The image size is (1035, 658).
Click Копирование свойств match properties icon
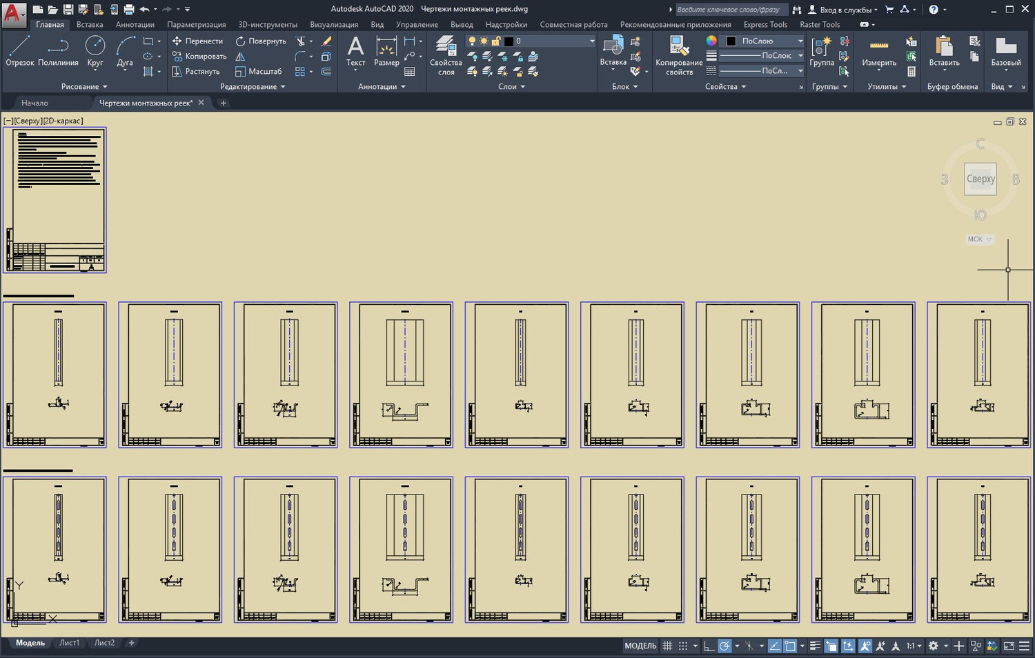point(679,55)
